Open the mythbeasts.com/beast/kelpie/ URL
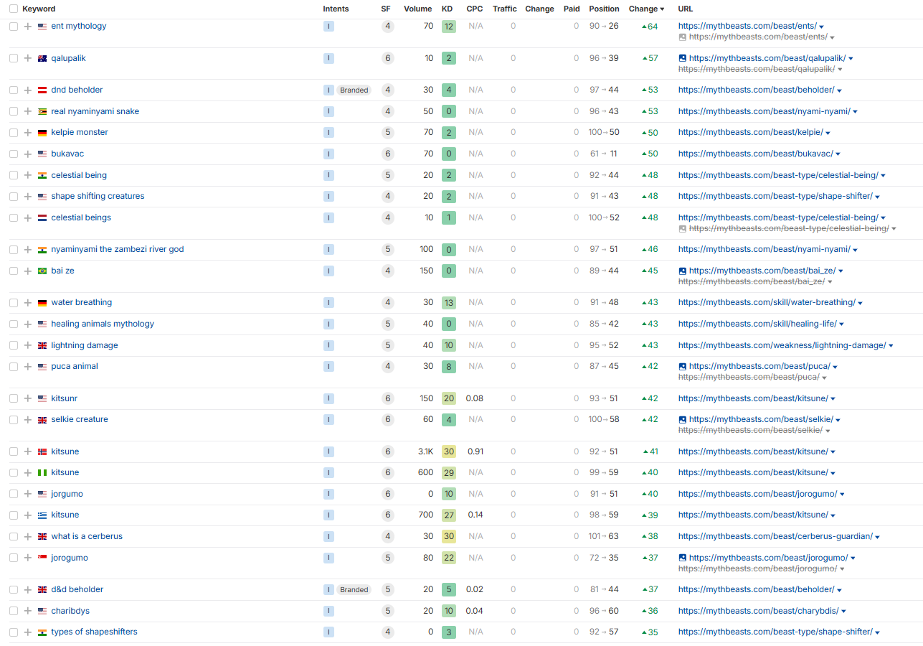The height and width of the screenshot is (646, 923). (x=750, y=133)
